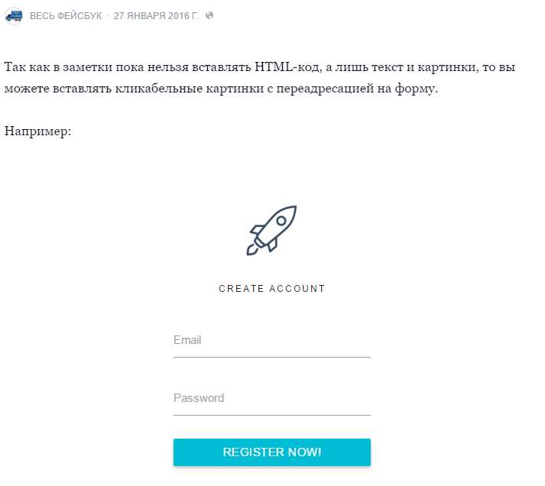The image size is (545, 486).
Task: Click the Password placeholder label
Action: 199,398
